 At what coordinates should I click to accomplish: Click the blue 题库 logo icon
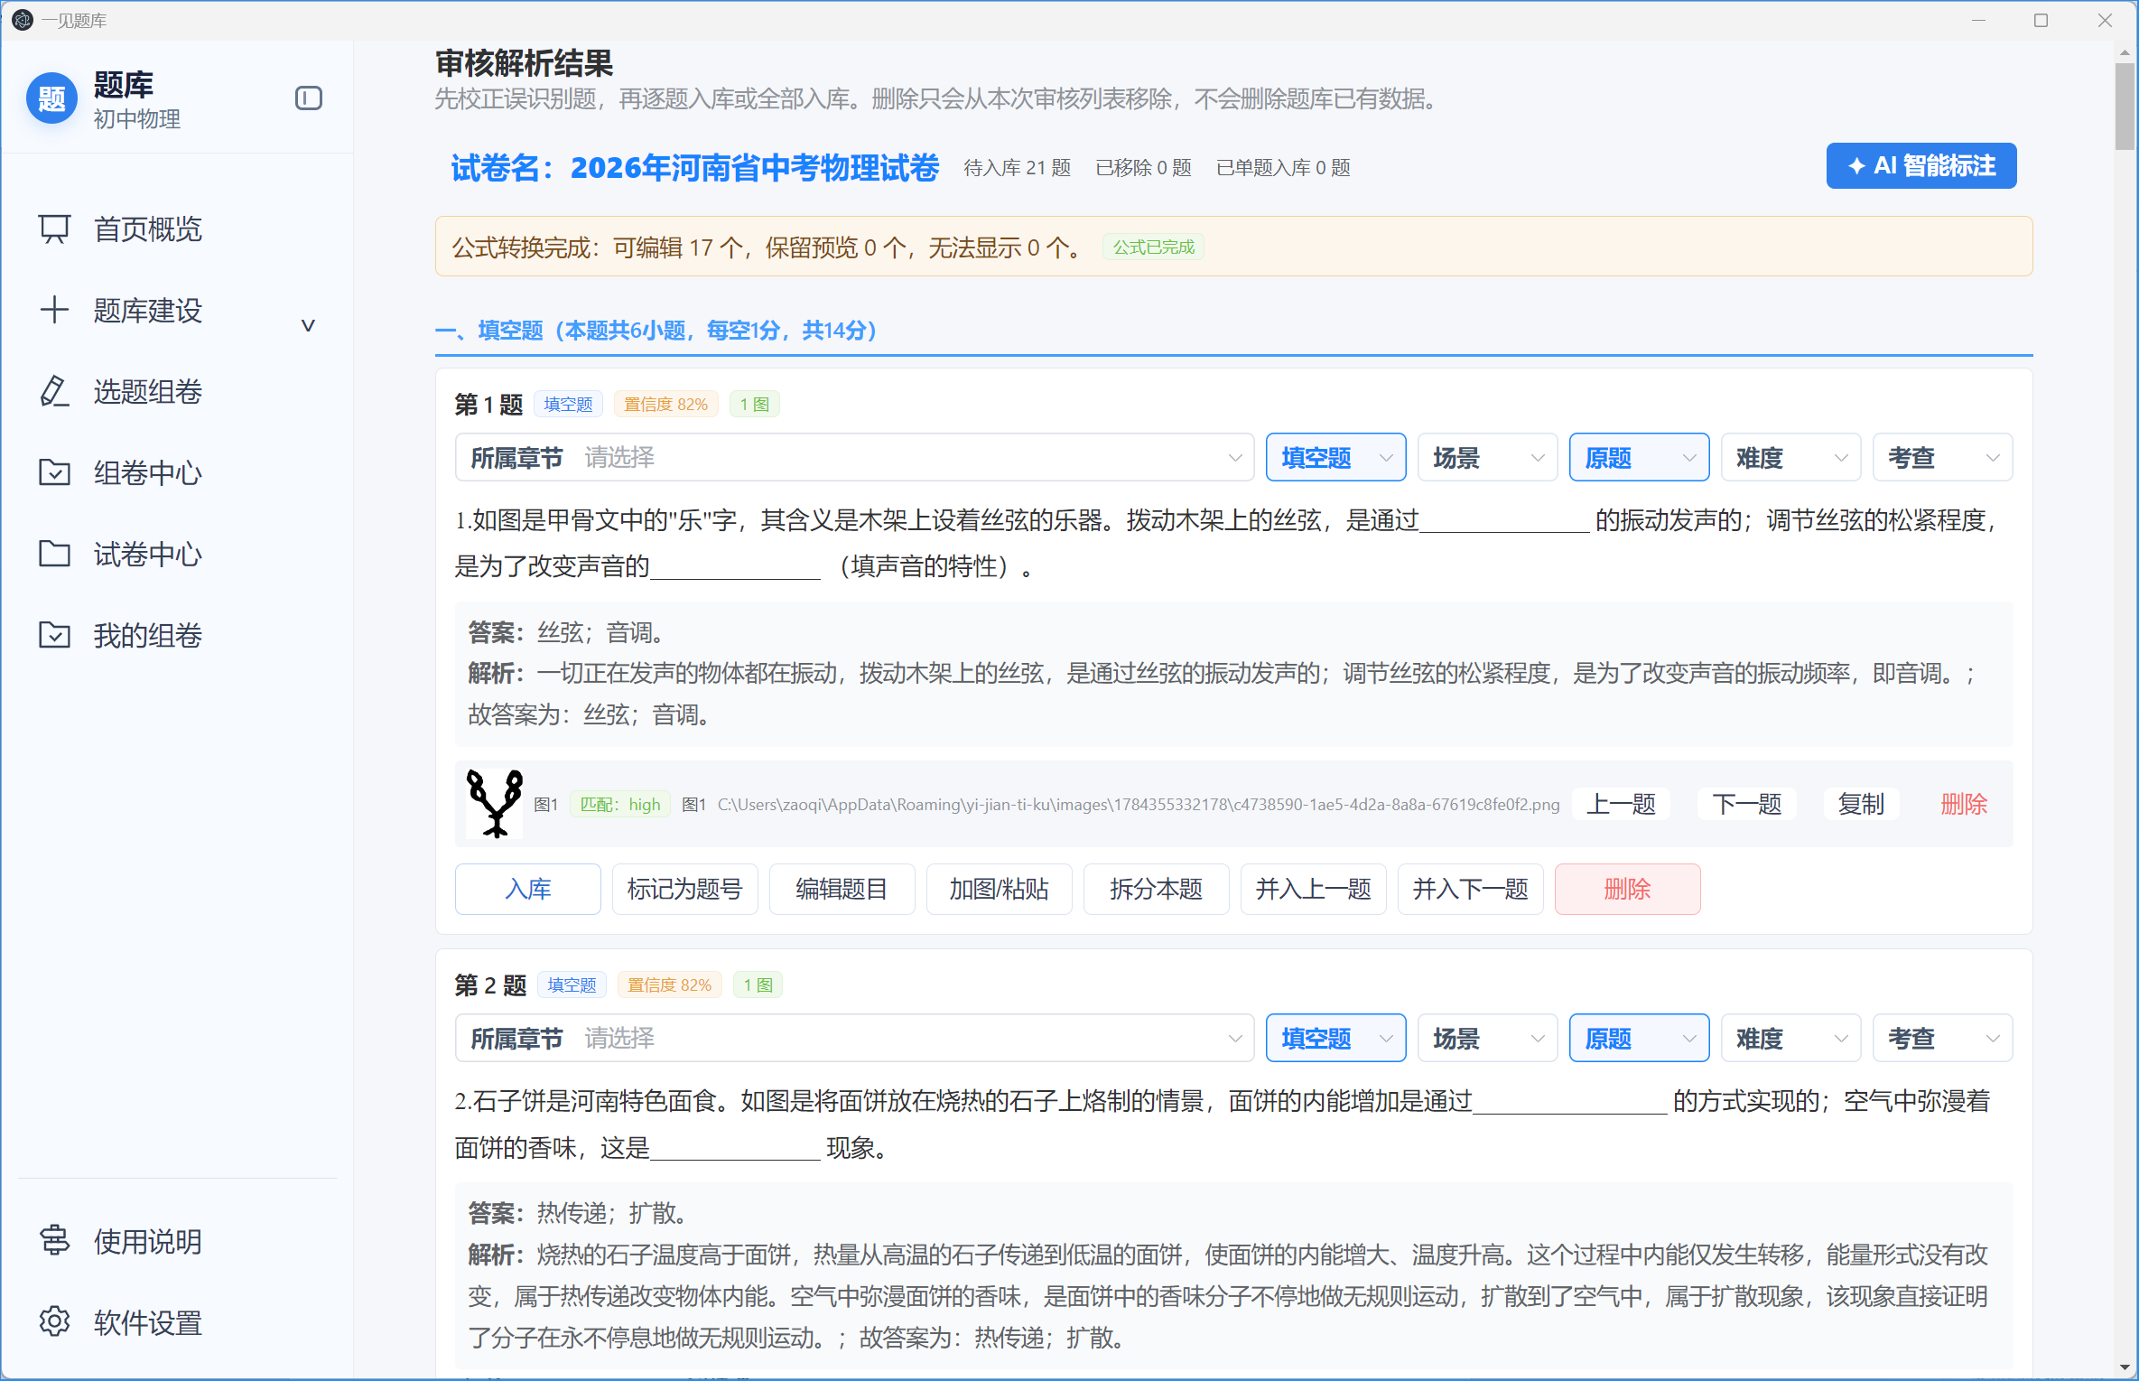(x=52, y=98)
